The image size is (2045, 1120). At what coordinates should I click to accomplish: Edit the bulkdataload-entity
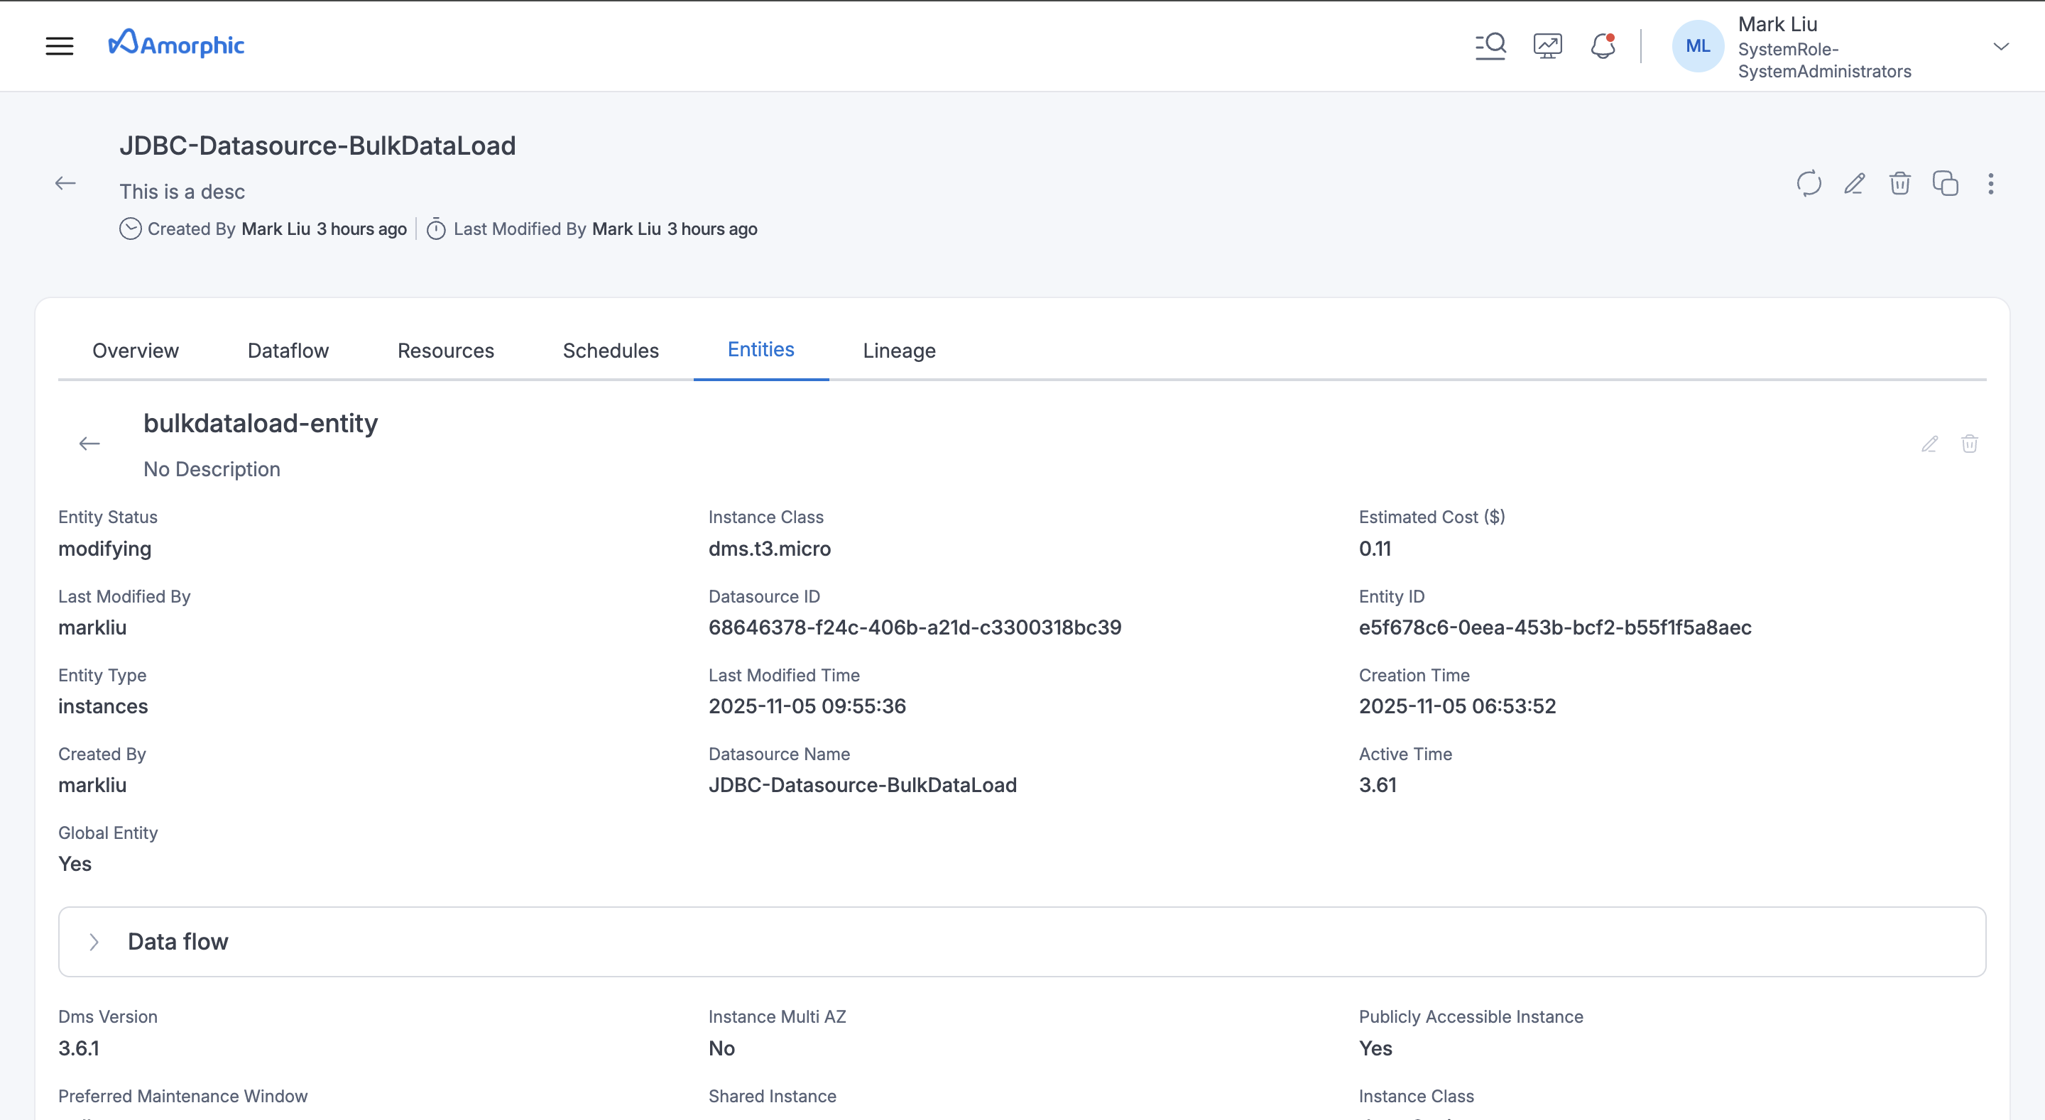(1929, 444)
